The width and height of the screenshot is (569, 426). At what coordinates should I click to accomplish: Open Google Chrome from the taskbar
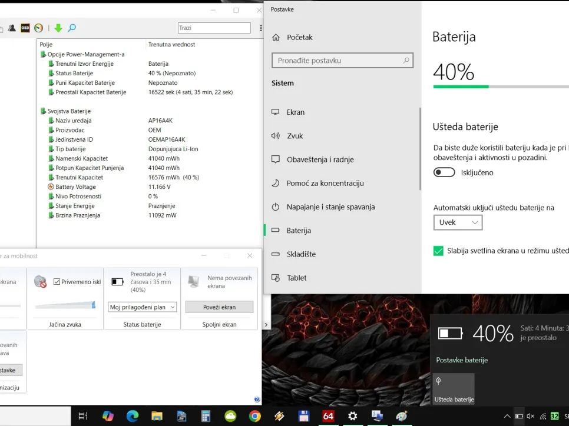(x=254, y=416)
